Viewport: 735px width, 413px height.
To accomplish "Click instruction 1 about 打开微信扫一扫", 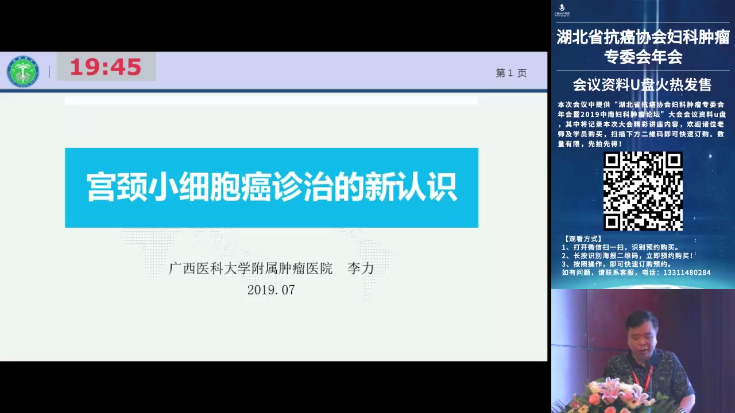I will tap(621, 247).
